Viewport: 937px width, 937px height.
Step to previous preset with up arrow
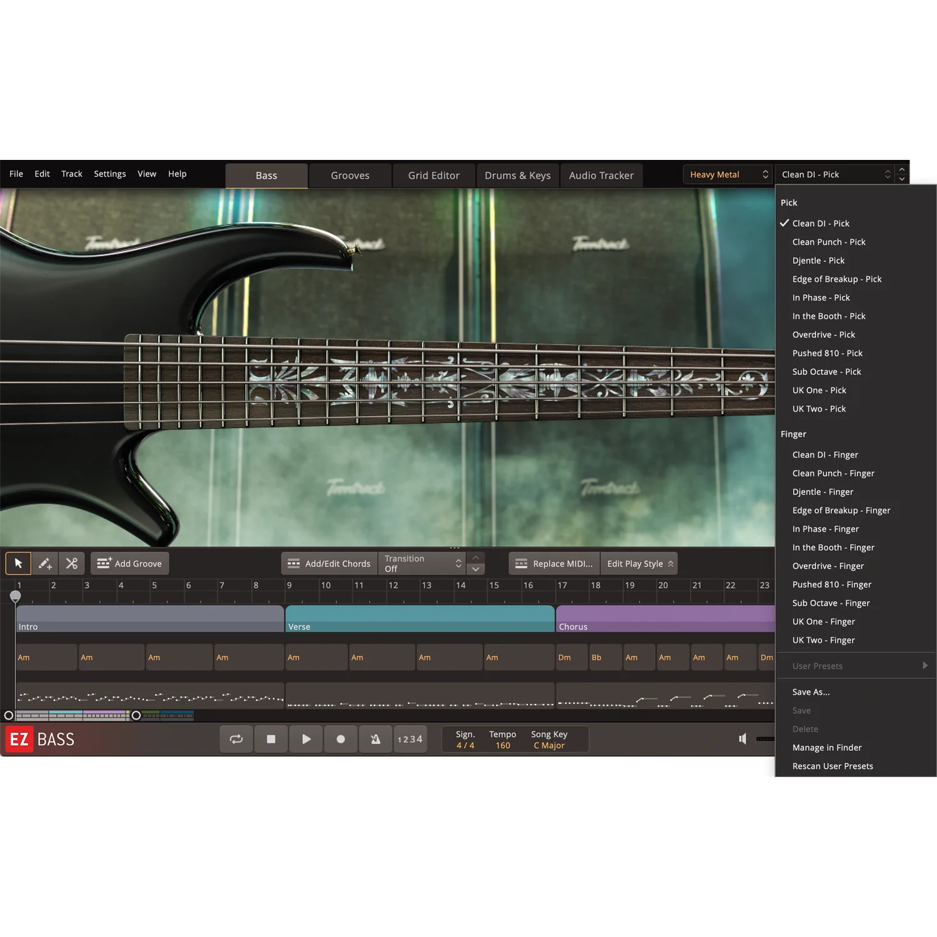click(x=902, y=169)
